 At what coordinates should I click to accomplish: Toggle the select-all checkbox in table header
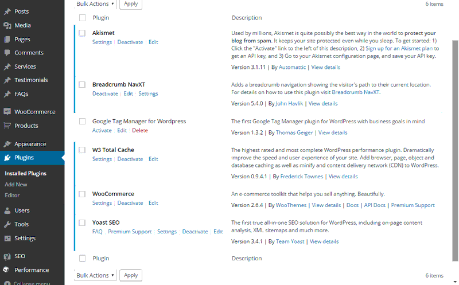click(82, 18)
